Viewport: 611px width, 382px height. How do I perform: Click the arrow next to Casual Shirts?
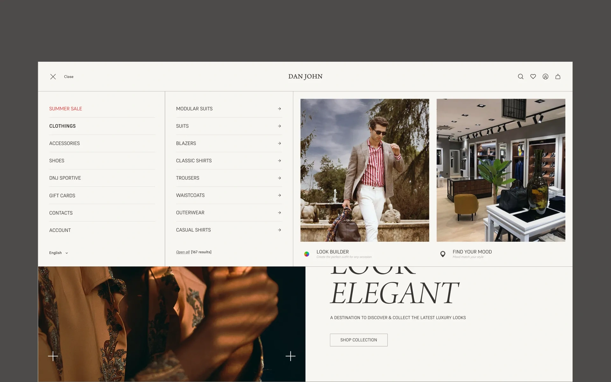[x=279, y=230]
